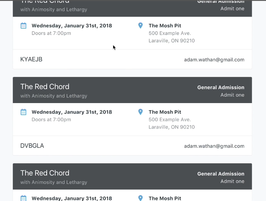The image size is (266, 201).
Task: Click location pin icon on bottom-most ticket
Action: [x=140, y=198]
